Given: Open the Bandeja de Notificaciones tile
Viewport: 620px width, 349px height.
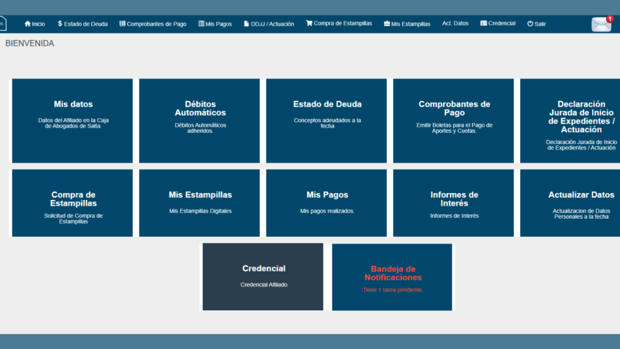Looking at the screenshot, I should tap(392, 277).
